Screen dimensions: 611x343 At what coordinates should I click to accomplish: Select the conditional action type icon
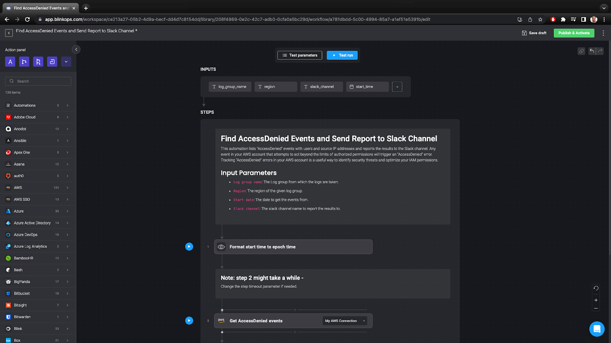pos(24,61)
